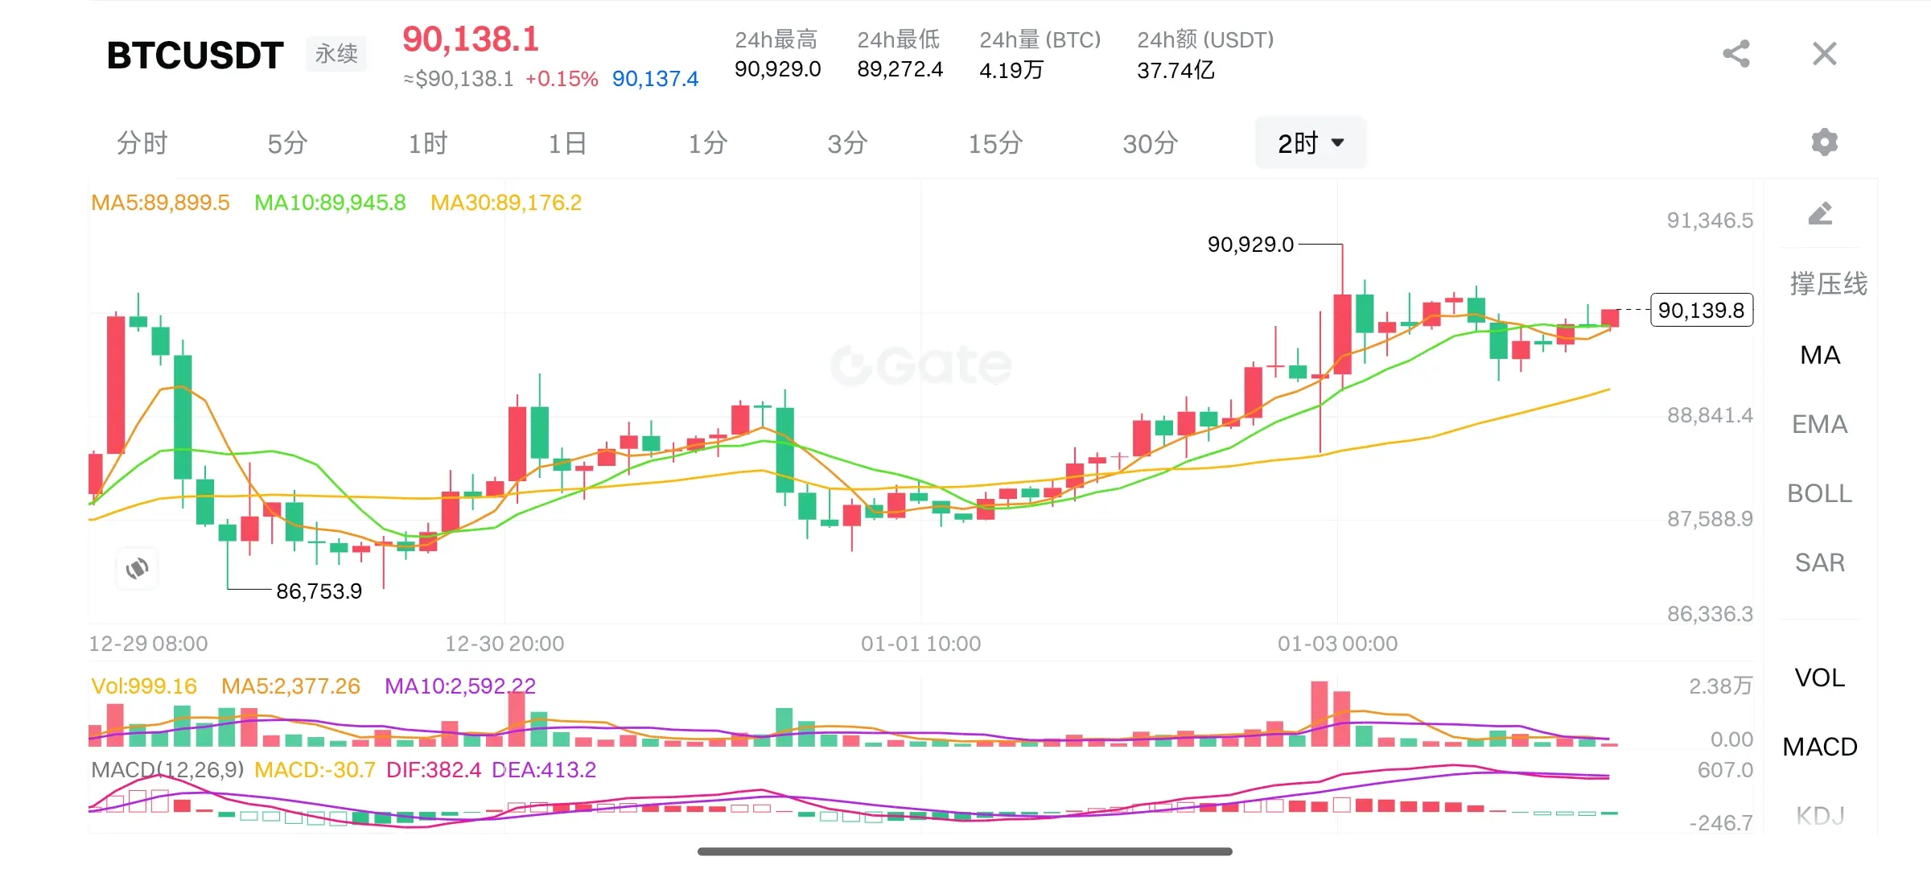Enable the SAR indicator
The width and height of the screenshot is (1931, 869).
point(1820,562)
